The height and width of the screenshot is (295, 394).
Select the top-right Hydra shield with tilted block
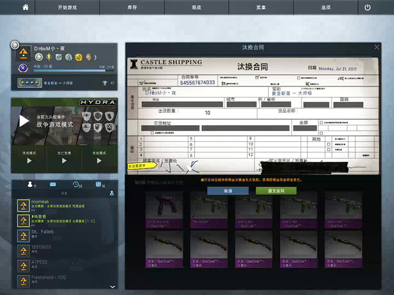point(109,116)
